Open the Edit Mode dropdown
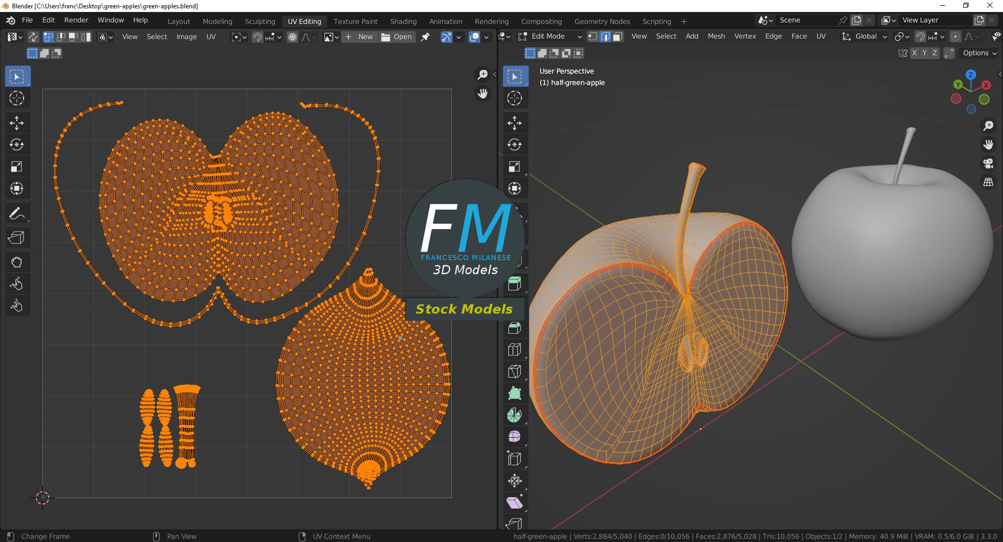This screenshot has height=542, width=1003. coord(550,37)
